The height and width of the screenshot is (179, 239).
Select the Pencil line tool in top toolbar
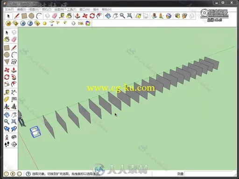pyautogui.click(x=17, y=16)
